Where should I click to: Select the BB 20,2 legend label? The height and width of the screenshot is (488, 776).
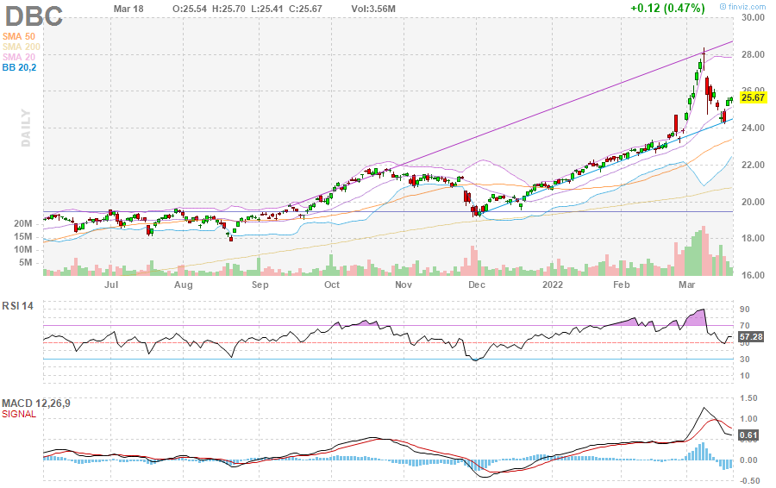(19, 68)
